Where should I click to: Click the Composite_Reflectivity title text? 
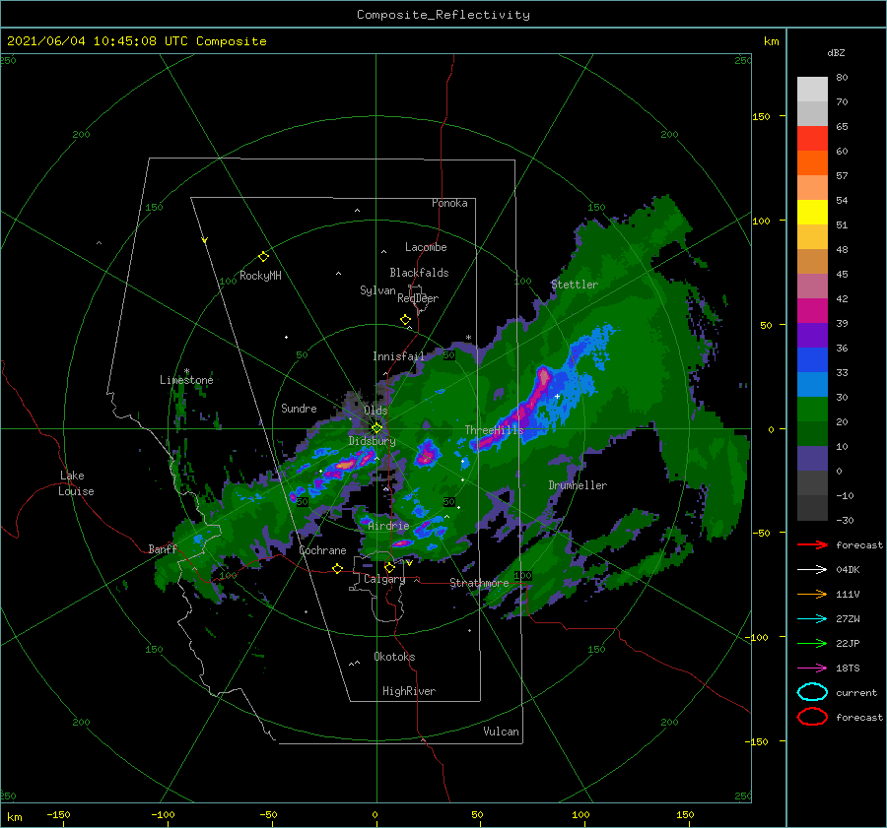point(443,15)
